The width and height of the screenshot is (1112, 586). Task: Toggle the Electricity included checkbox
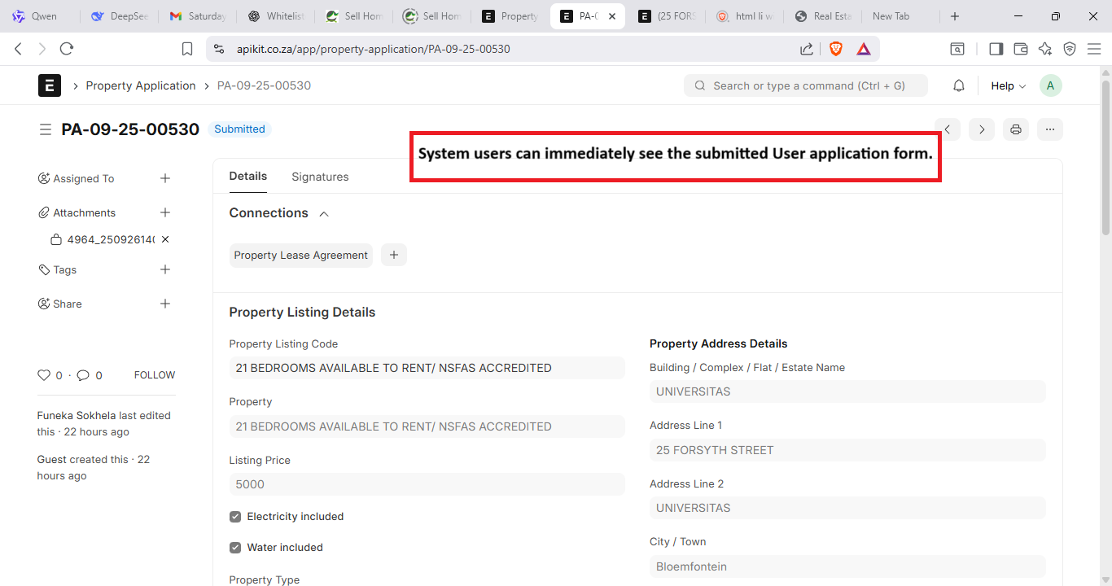[x=235, y=517]
